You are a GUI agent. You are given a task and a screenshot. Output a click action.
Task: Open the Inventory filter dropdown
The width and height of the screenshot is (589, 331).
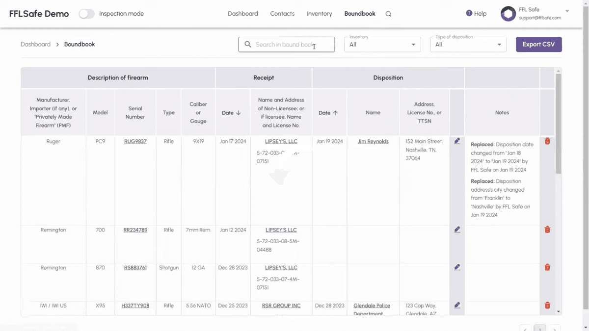pyautogui.click(x=382, y=44)
